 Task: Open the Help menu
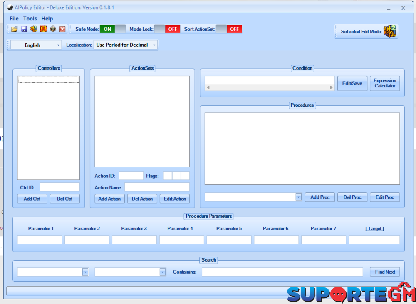tap(47, 19)
